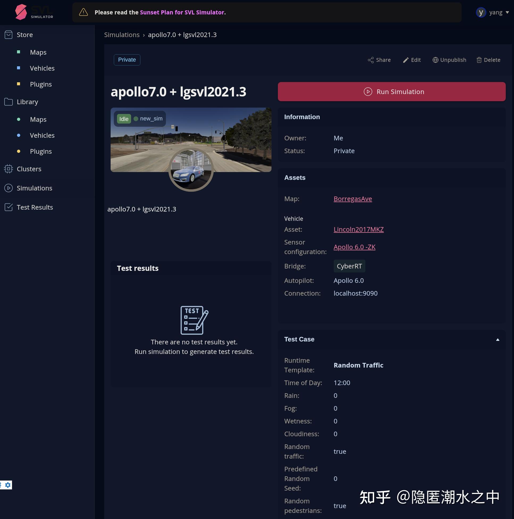The width and height of the screenshot is (514, 519).
Task: Select Maps under the Library section
Action: (x=38, y=119)
